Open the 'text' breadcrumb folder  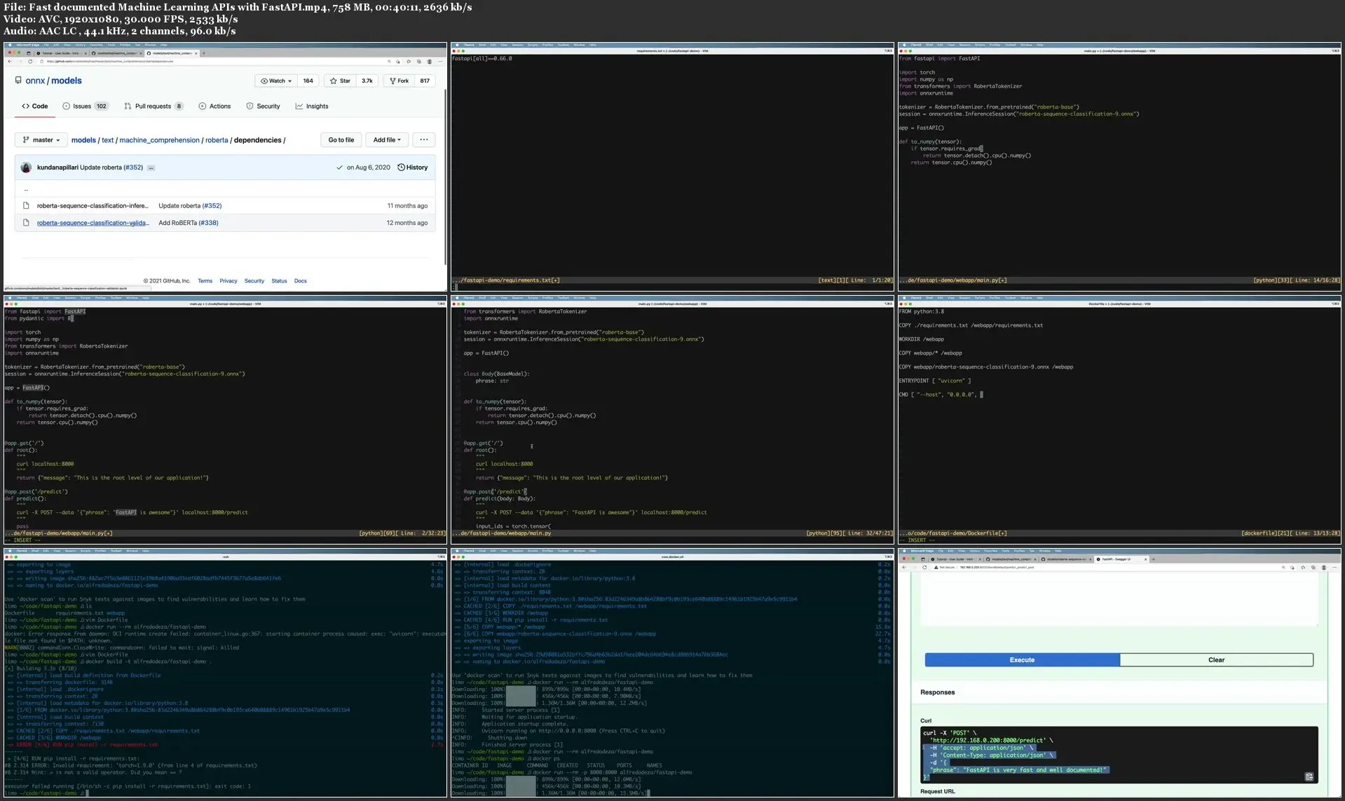[x=107, y=140]
